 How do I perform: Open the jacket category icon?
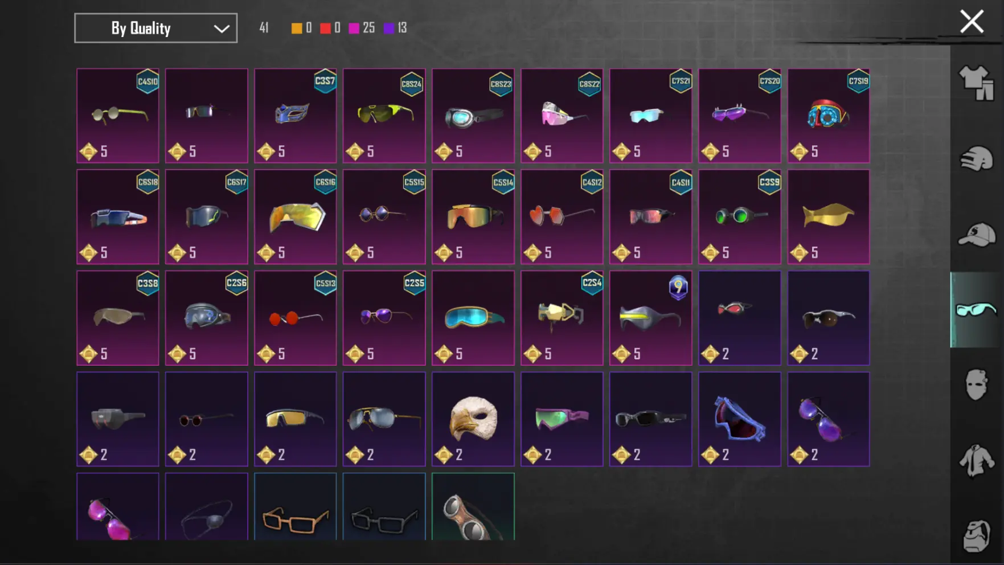pyautogui.click(x=977, y=460)
